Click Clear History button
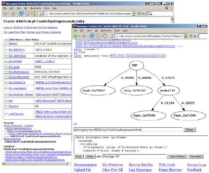 tap(177, 156)
